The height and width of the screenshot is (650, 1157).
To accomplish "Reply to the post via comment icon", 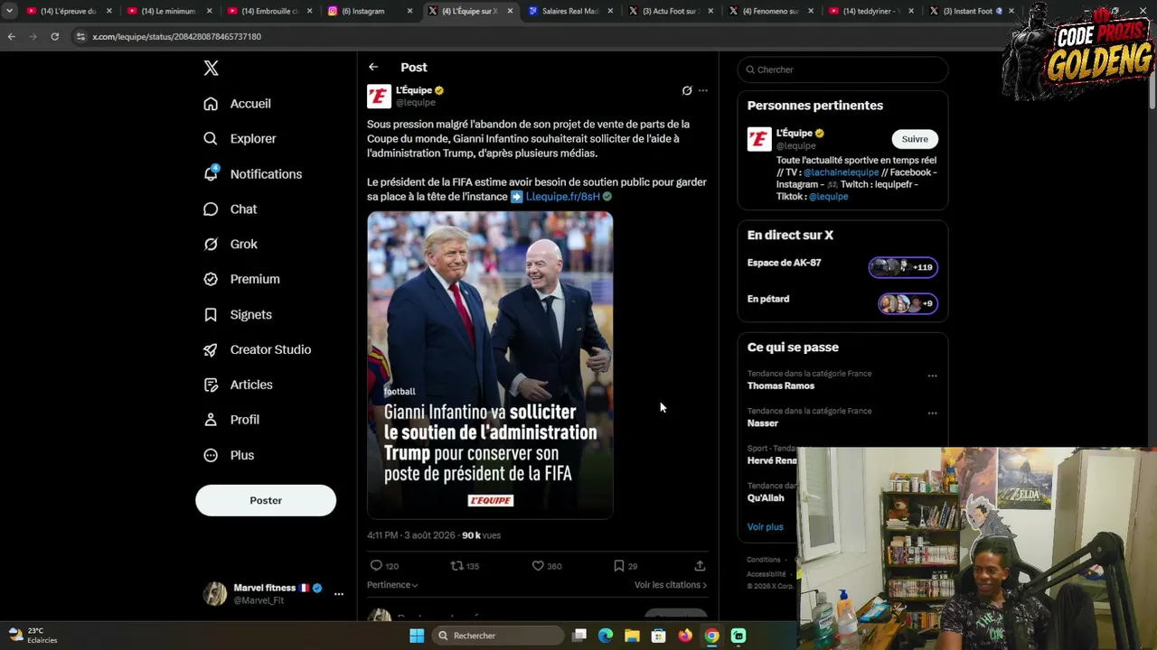I will click(376, 566).
